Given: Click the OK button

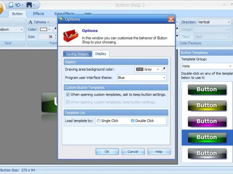Looking at the screenshot, I should (107, 151).
